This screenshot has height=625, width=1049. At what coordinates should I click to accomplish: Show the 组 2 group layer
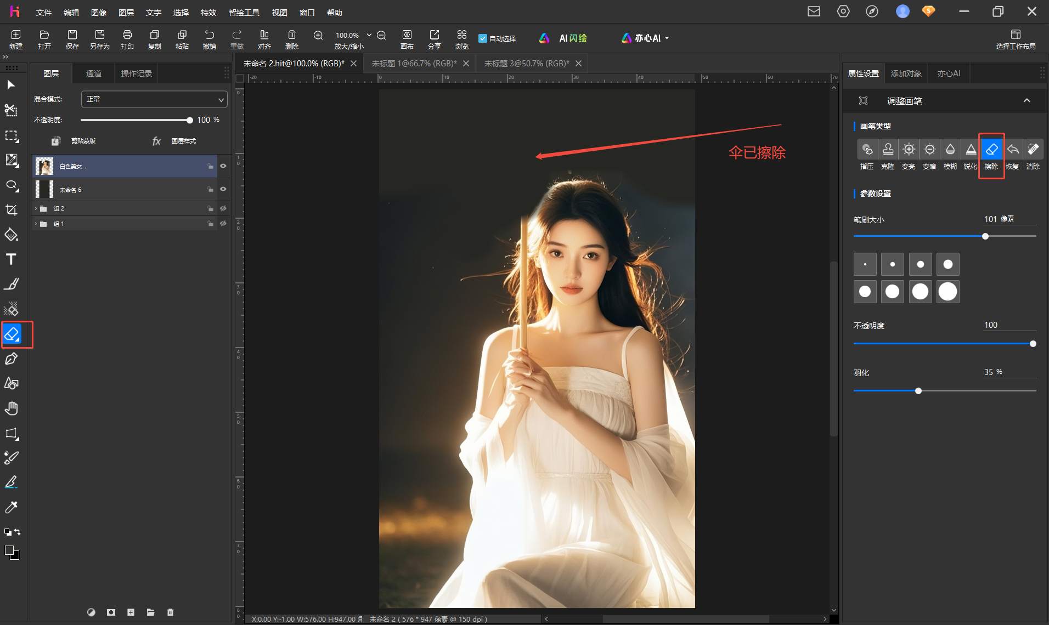pyautogui.click(x=223, y=208)
